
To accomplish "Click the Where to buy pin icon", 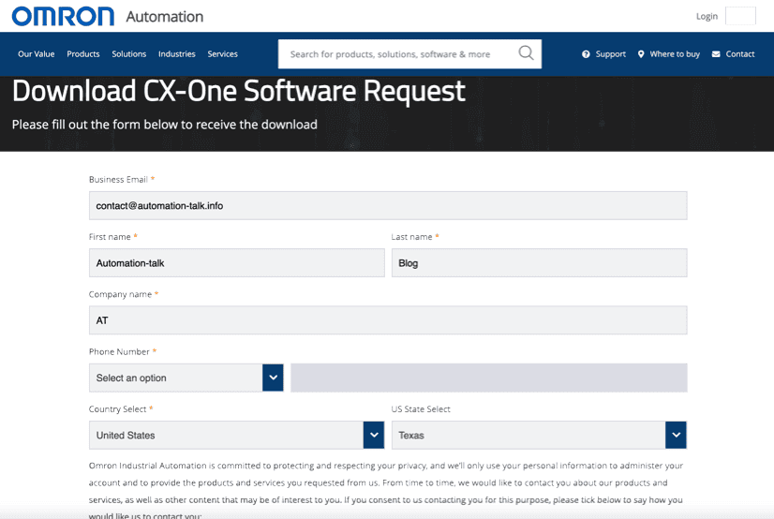I will click(641, 54).
